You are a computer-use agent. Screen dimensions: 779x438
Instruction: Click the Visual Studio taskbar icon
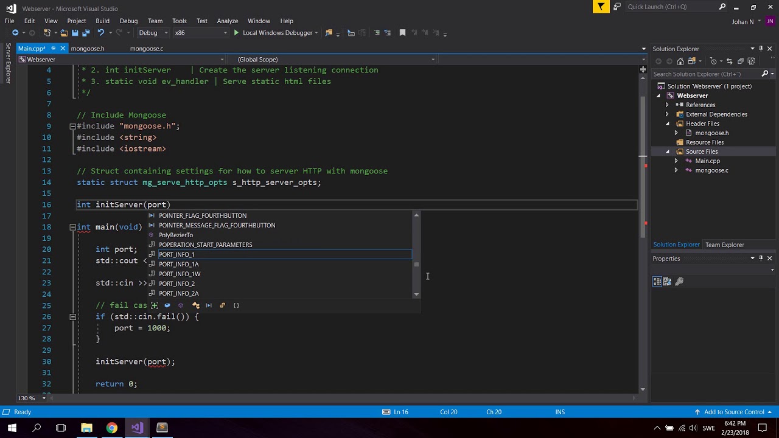136,428
